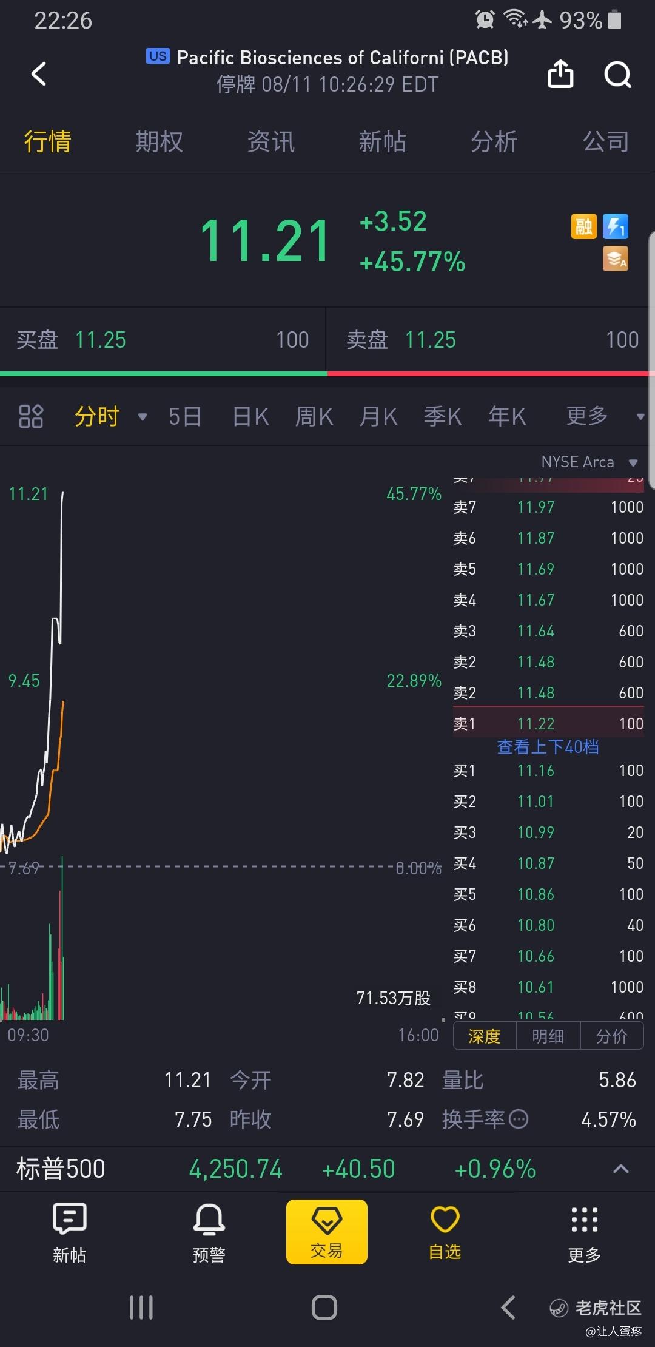Switch to 公司 tab
655x1347 pixels.
click(606, 141)
